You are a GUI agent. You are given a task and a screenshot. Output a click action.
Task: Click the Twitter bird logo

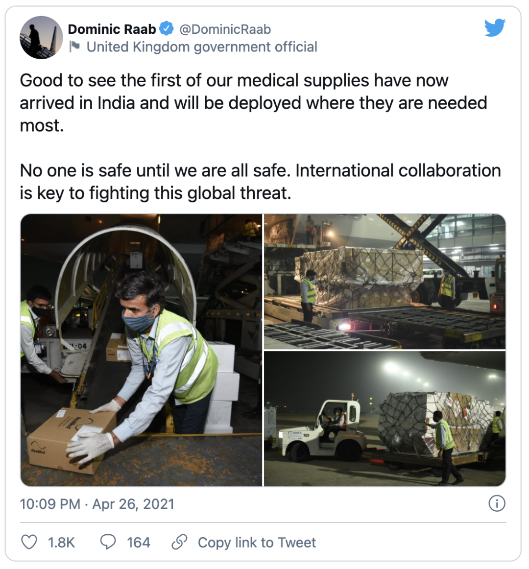[495, 27]
